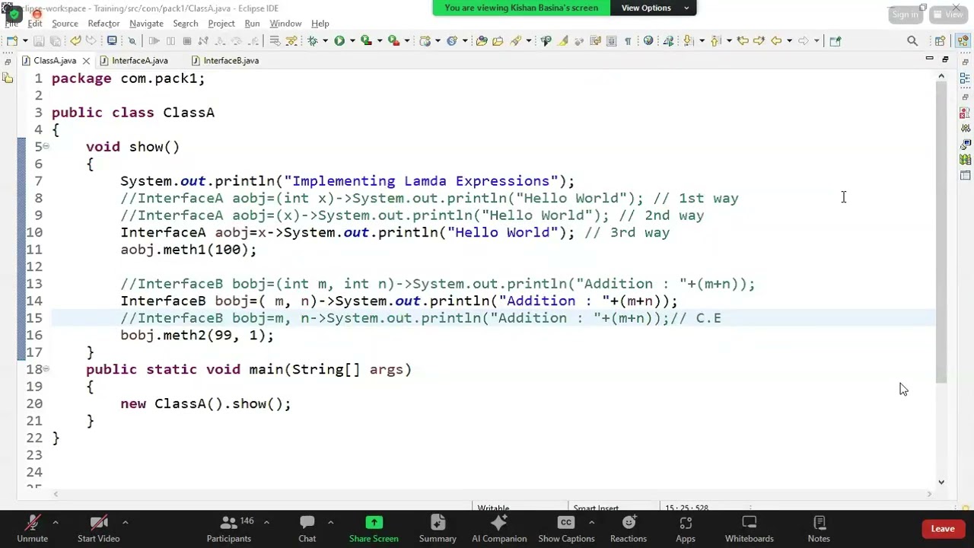The width and height of the screenshot is (974, 548).
Task: Click the Save All toolbar icon
Action: pos(55,40)
